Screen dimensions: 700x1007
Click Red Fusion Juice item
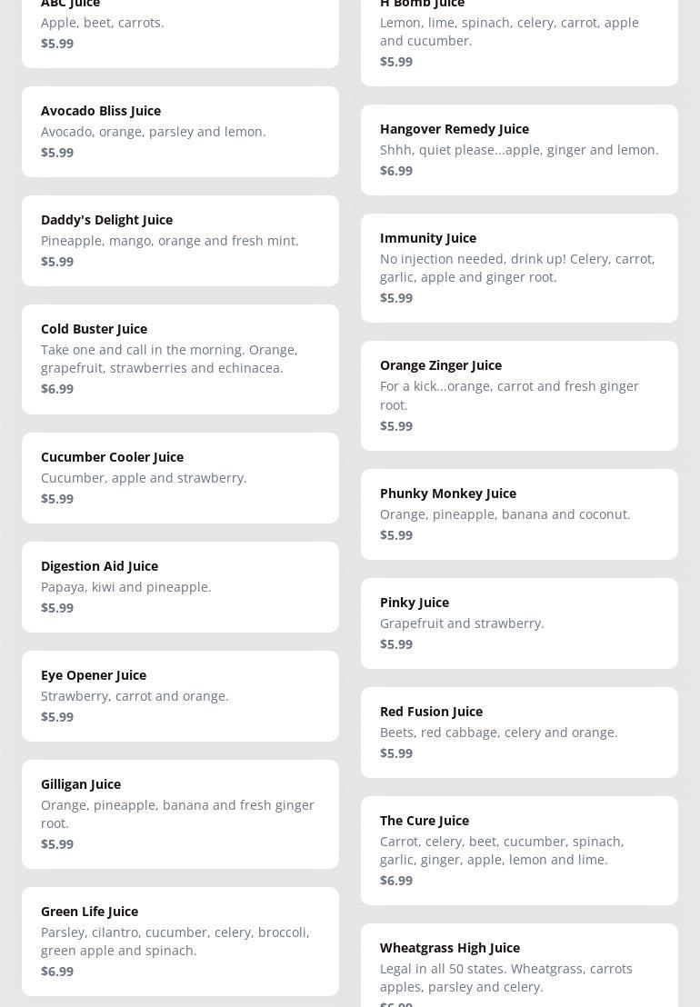(x=519, y=733)
